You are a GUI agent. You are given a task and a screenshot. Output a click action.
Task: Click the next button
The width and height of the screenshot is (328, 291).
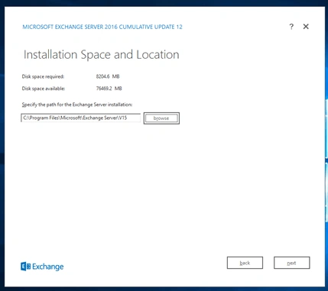pos(292,263)
